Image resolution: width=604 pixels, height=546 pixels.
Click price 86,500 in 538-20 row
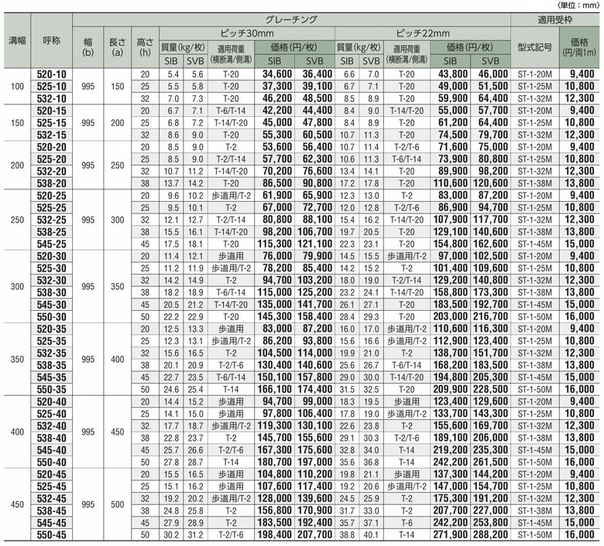pos(277,183)
